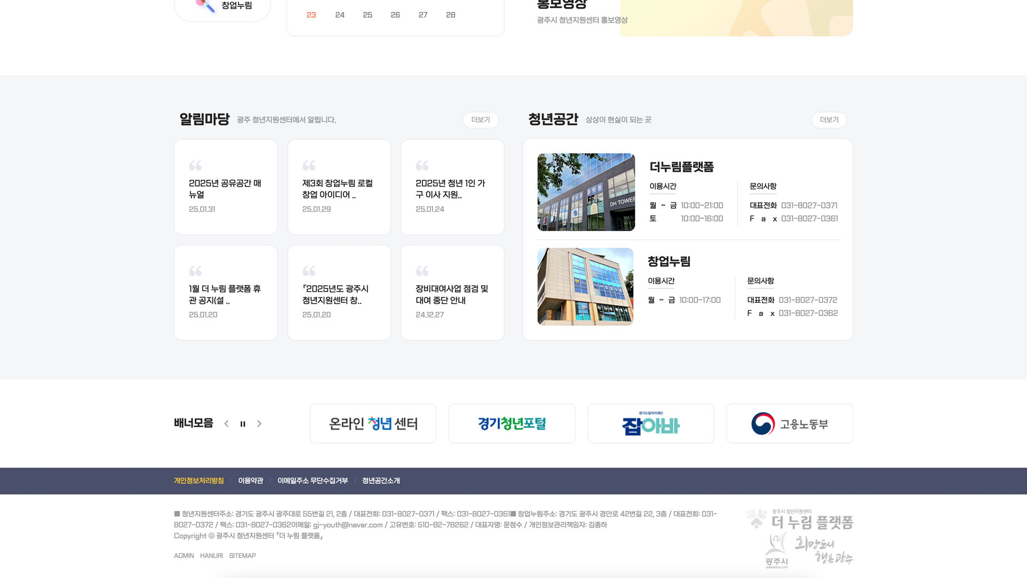Viewport: 1027px width, 578px height.
Task: Click the 알림마당 section title
Action: pos(204,119)
